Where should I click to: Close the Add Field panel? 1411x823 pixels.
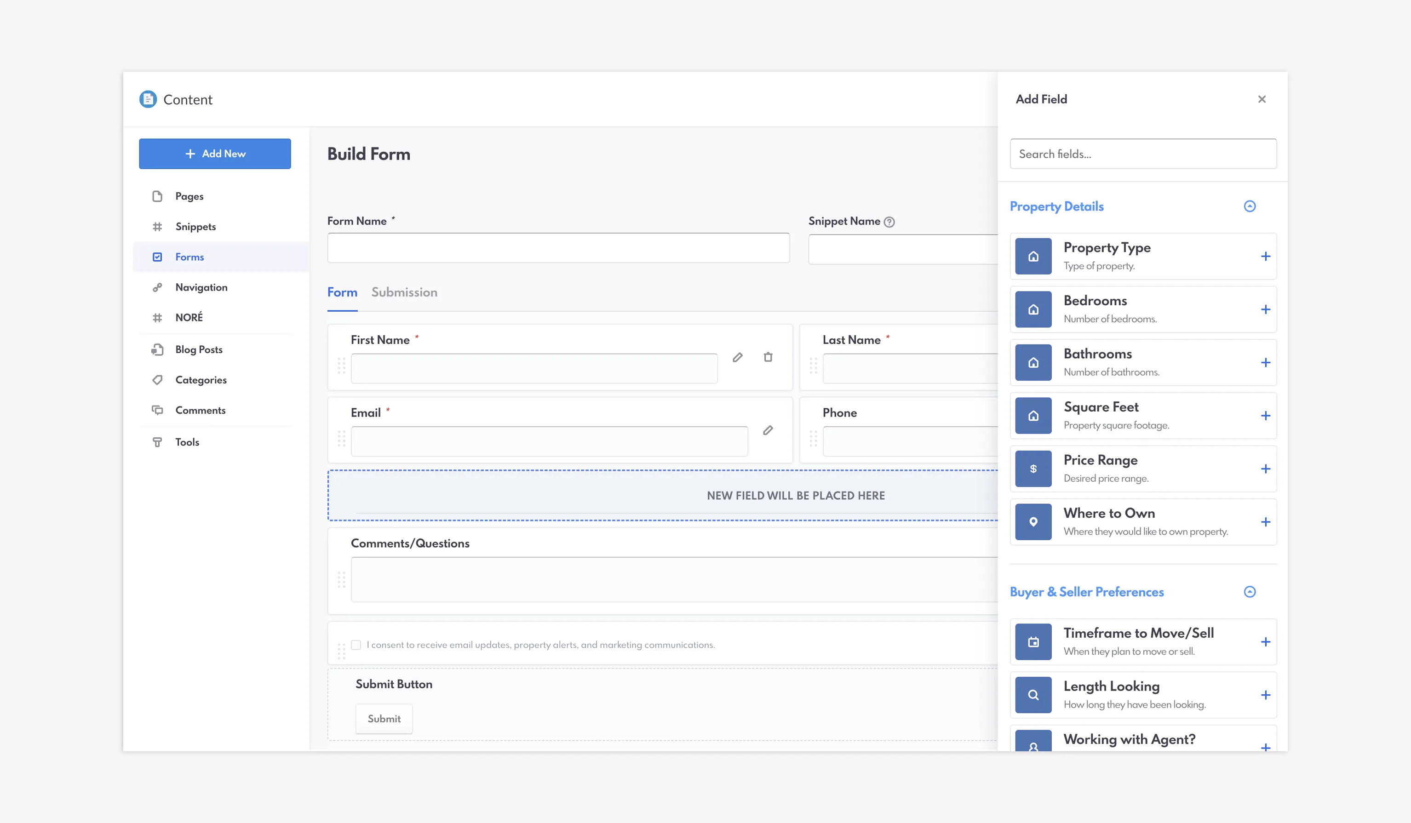pos(1262,99)
